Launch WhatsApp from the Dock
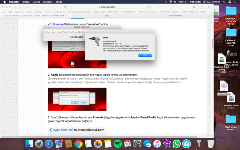 [x=176, y=143]
